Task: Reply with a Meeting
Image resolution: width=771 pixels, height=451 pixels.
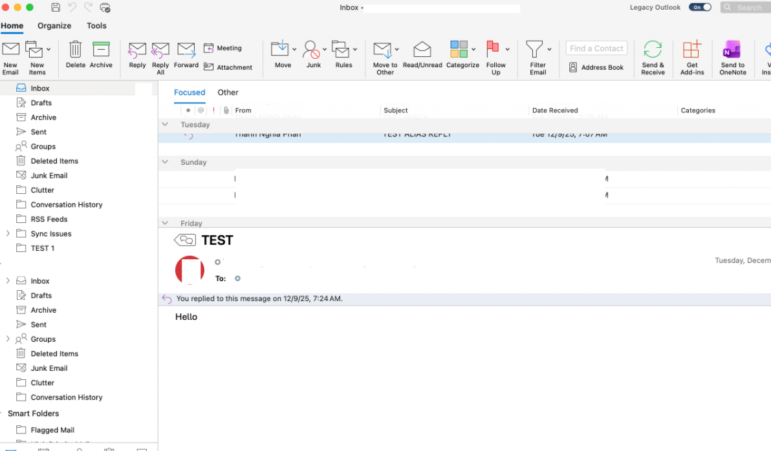Action: coord(223,48)
